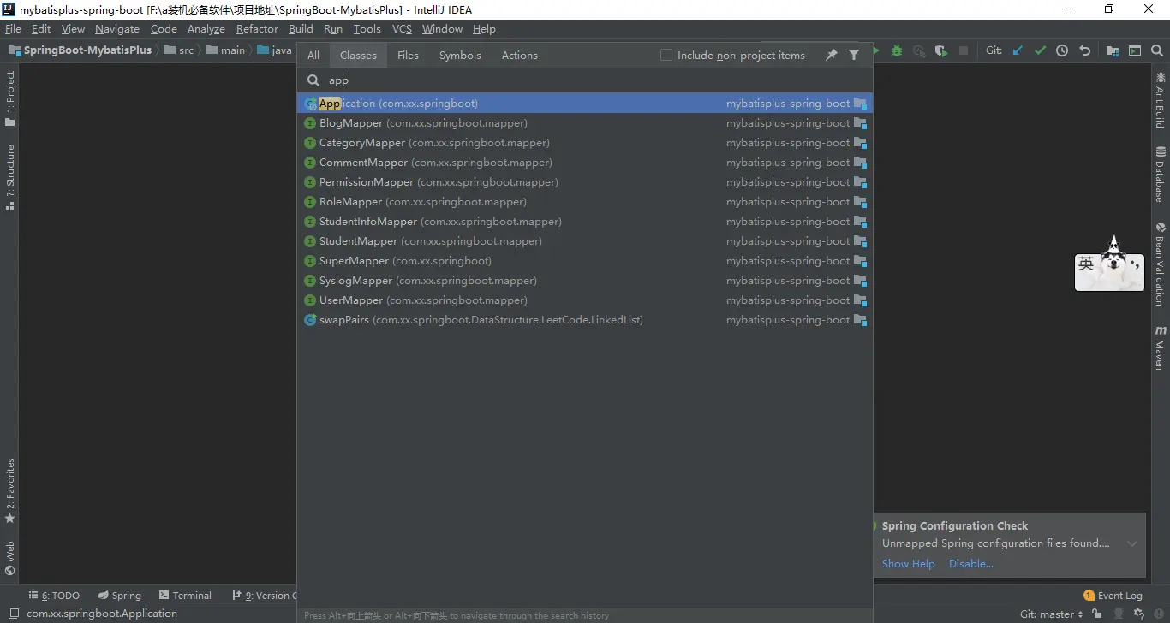This screenshot has width=1170, height=623.
Task: Open the Web tool window
Action: pos(10,558)
